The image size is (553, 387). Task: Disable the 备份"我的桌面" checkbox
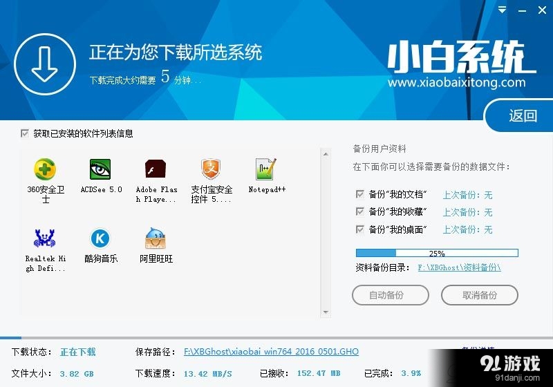pos(360,229)
